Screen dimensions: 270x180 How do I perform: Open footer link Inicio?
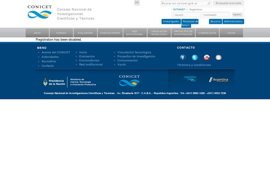(83, 52)
